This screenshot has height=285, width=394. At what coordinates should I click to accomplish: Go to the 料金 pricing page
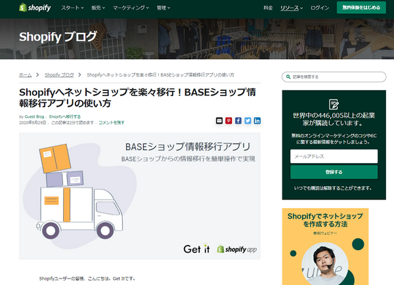coord(268,8)
